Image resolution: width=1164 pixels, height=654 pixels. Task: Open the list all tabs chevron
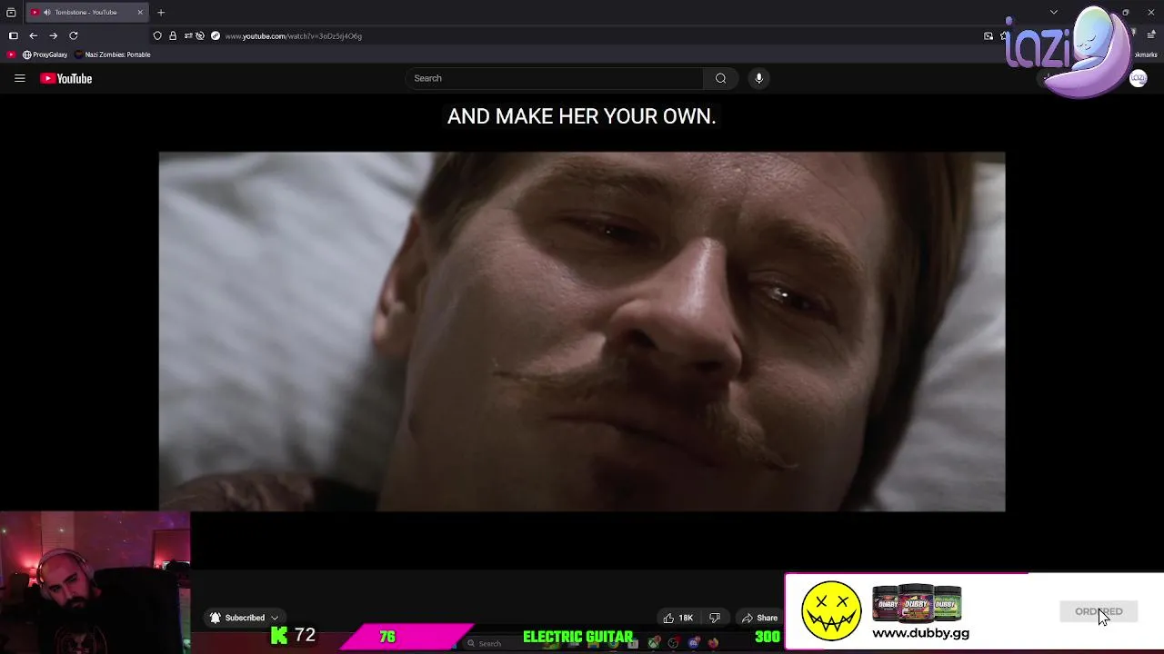pos(1054,12)
